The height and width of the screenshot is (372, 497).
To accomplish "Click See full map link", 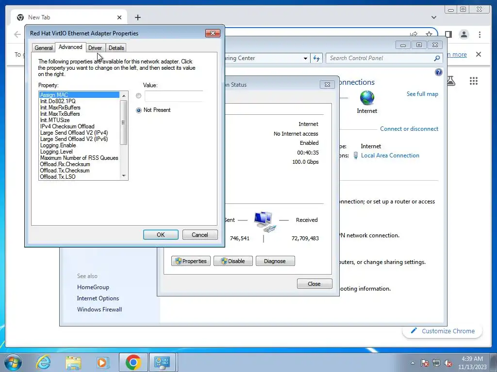I will click(422, 94).
